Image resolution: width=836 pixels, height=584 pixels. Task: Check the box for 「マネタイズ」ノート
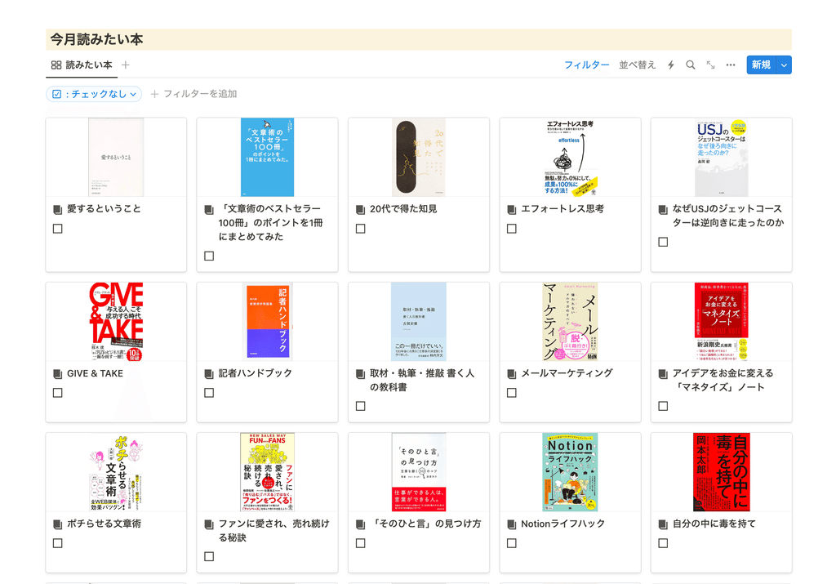point(663,406)
